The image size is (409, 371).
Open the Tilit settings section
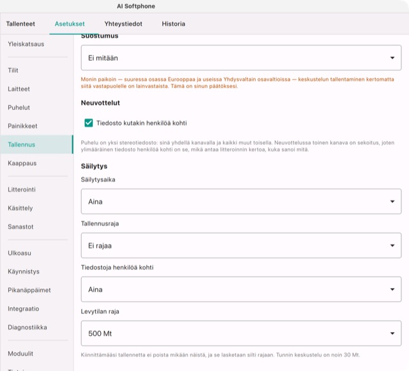pos(36,70)
